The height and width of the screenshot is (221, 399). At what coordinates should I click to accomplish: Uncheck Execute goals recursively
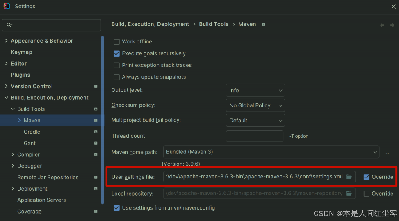tap(116, 54)
